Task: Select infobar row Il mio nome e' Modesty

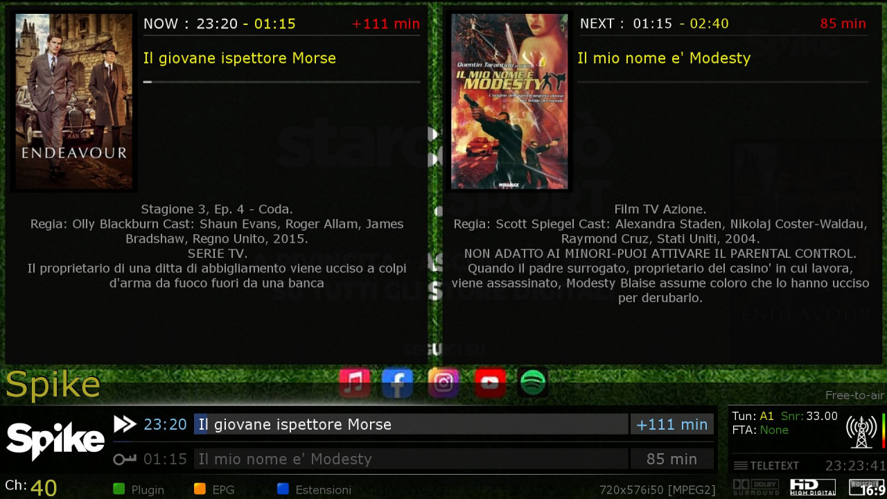Action: tap(411, 459)
